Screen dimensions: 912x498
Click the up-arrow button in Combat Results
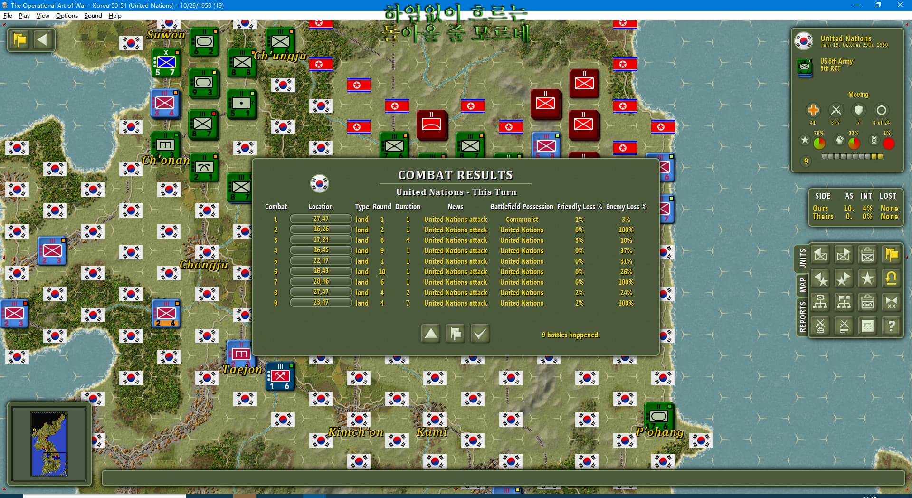point(431,334)
